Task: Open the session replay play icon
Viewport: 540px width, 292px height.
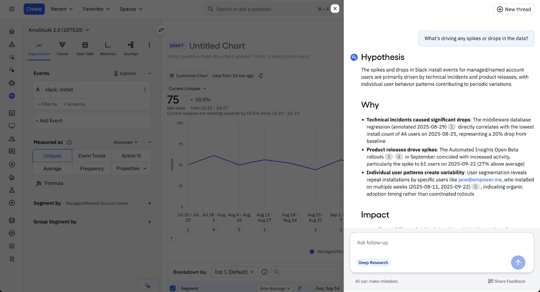Action: point(12,165)
